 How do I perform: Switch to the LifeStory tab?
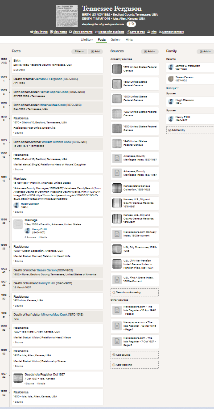click(86, 40)
